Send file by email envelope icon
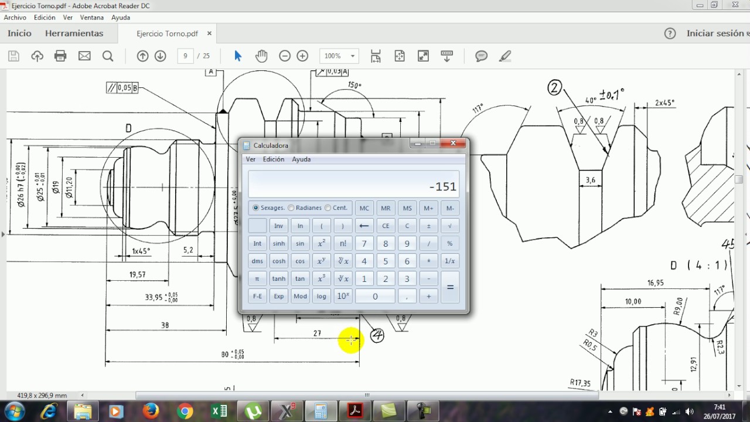750x422 pixels. click(84, 56)
